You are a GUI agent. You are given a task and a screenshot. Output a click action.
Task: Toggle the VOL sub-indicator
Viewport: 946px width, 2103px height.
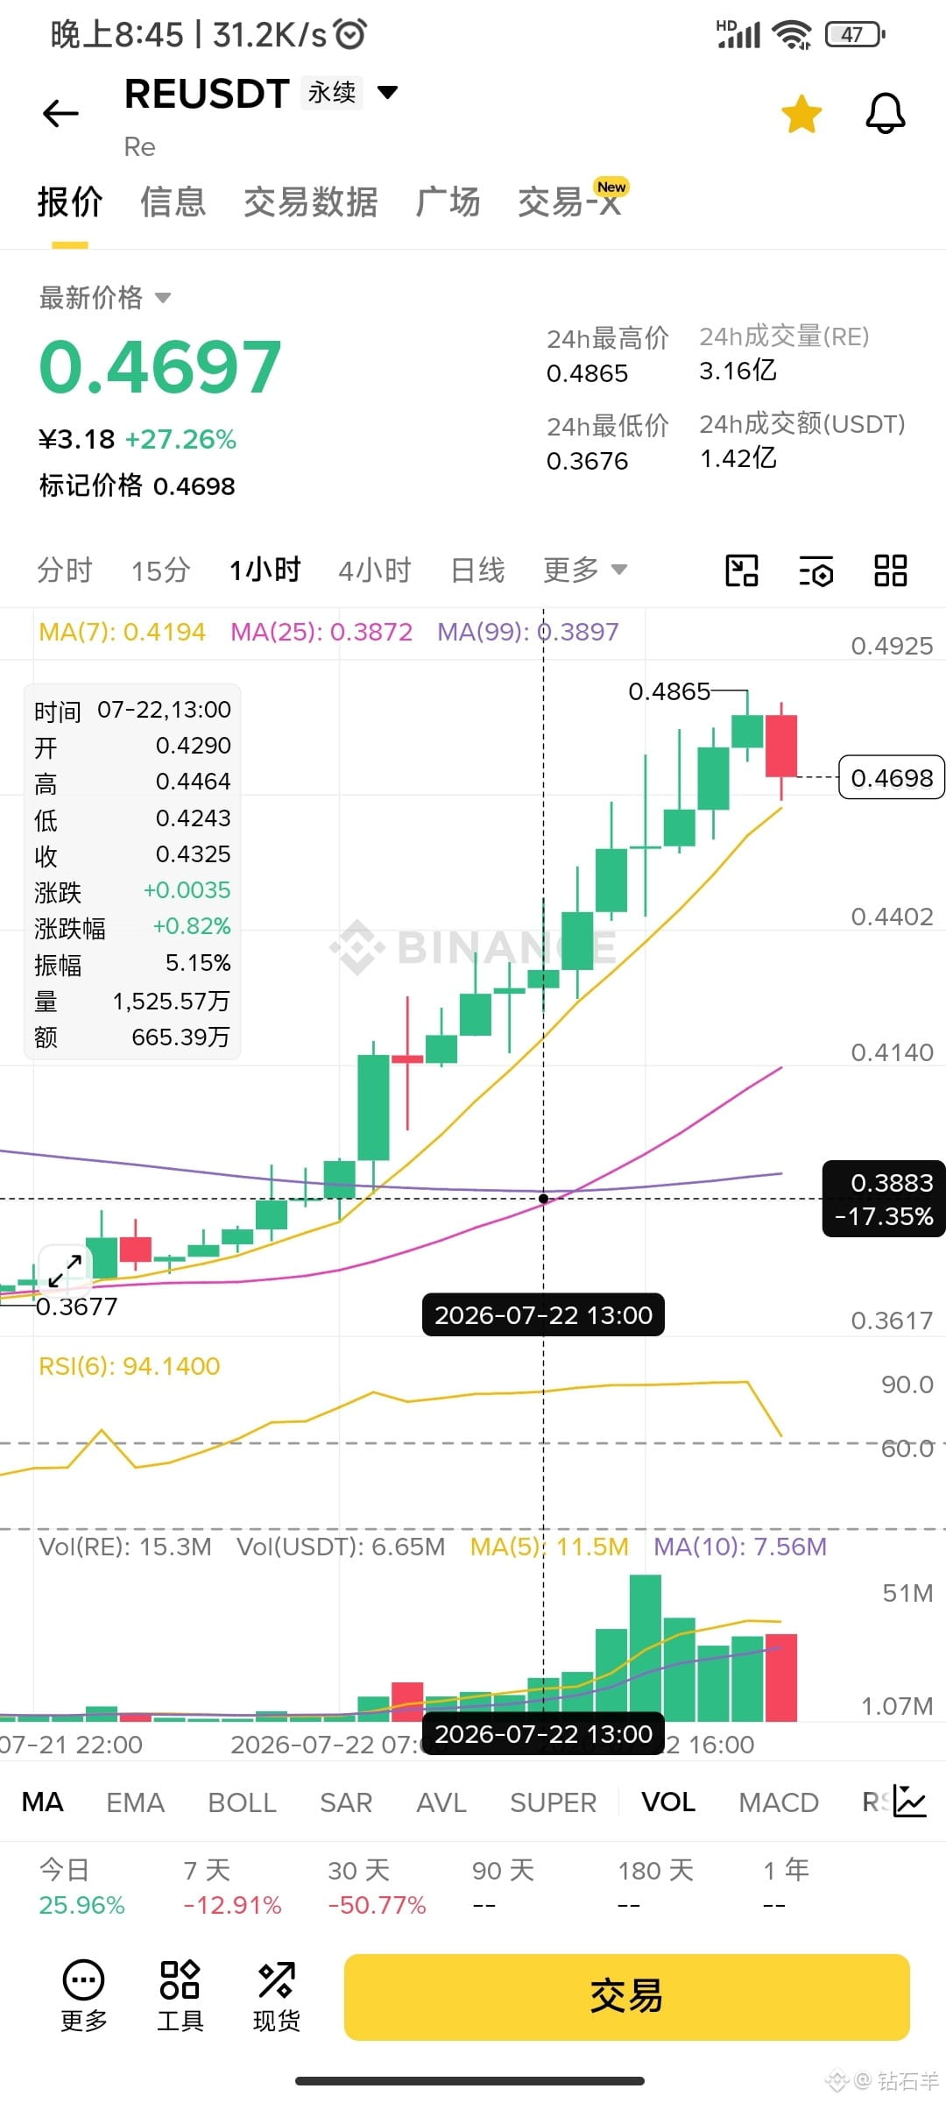pyautogui.click(x=668, y=1802)
